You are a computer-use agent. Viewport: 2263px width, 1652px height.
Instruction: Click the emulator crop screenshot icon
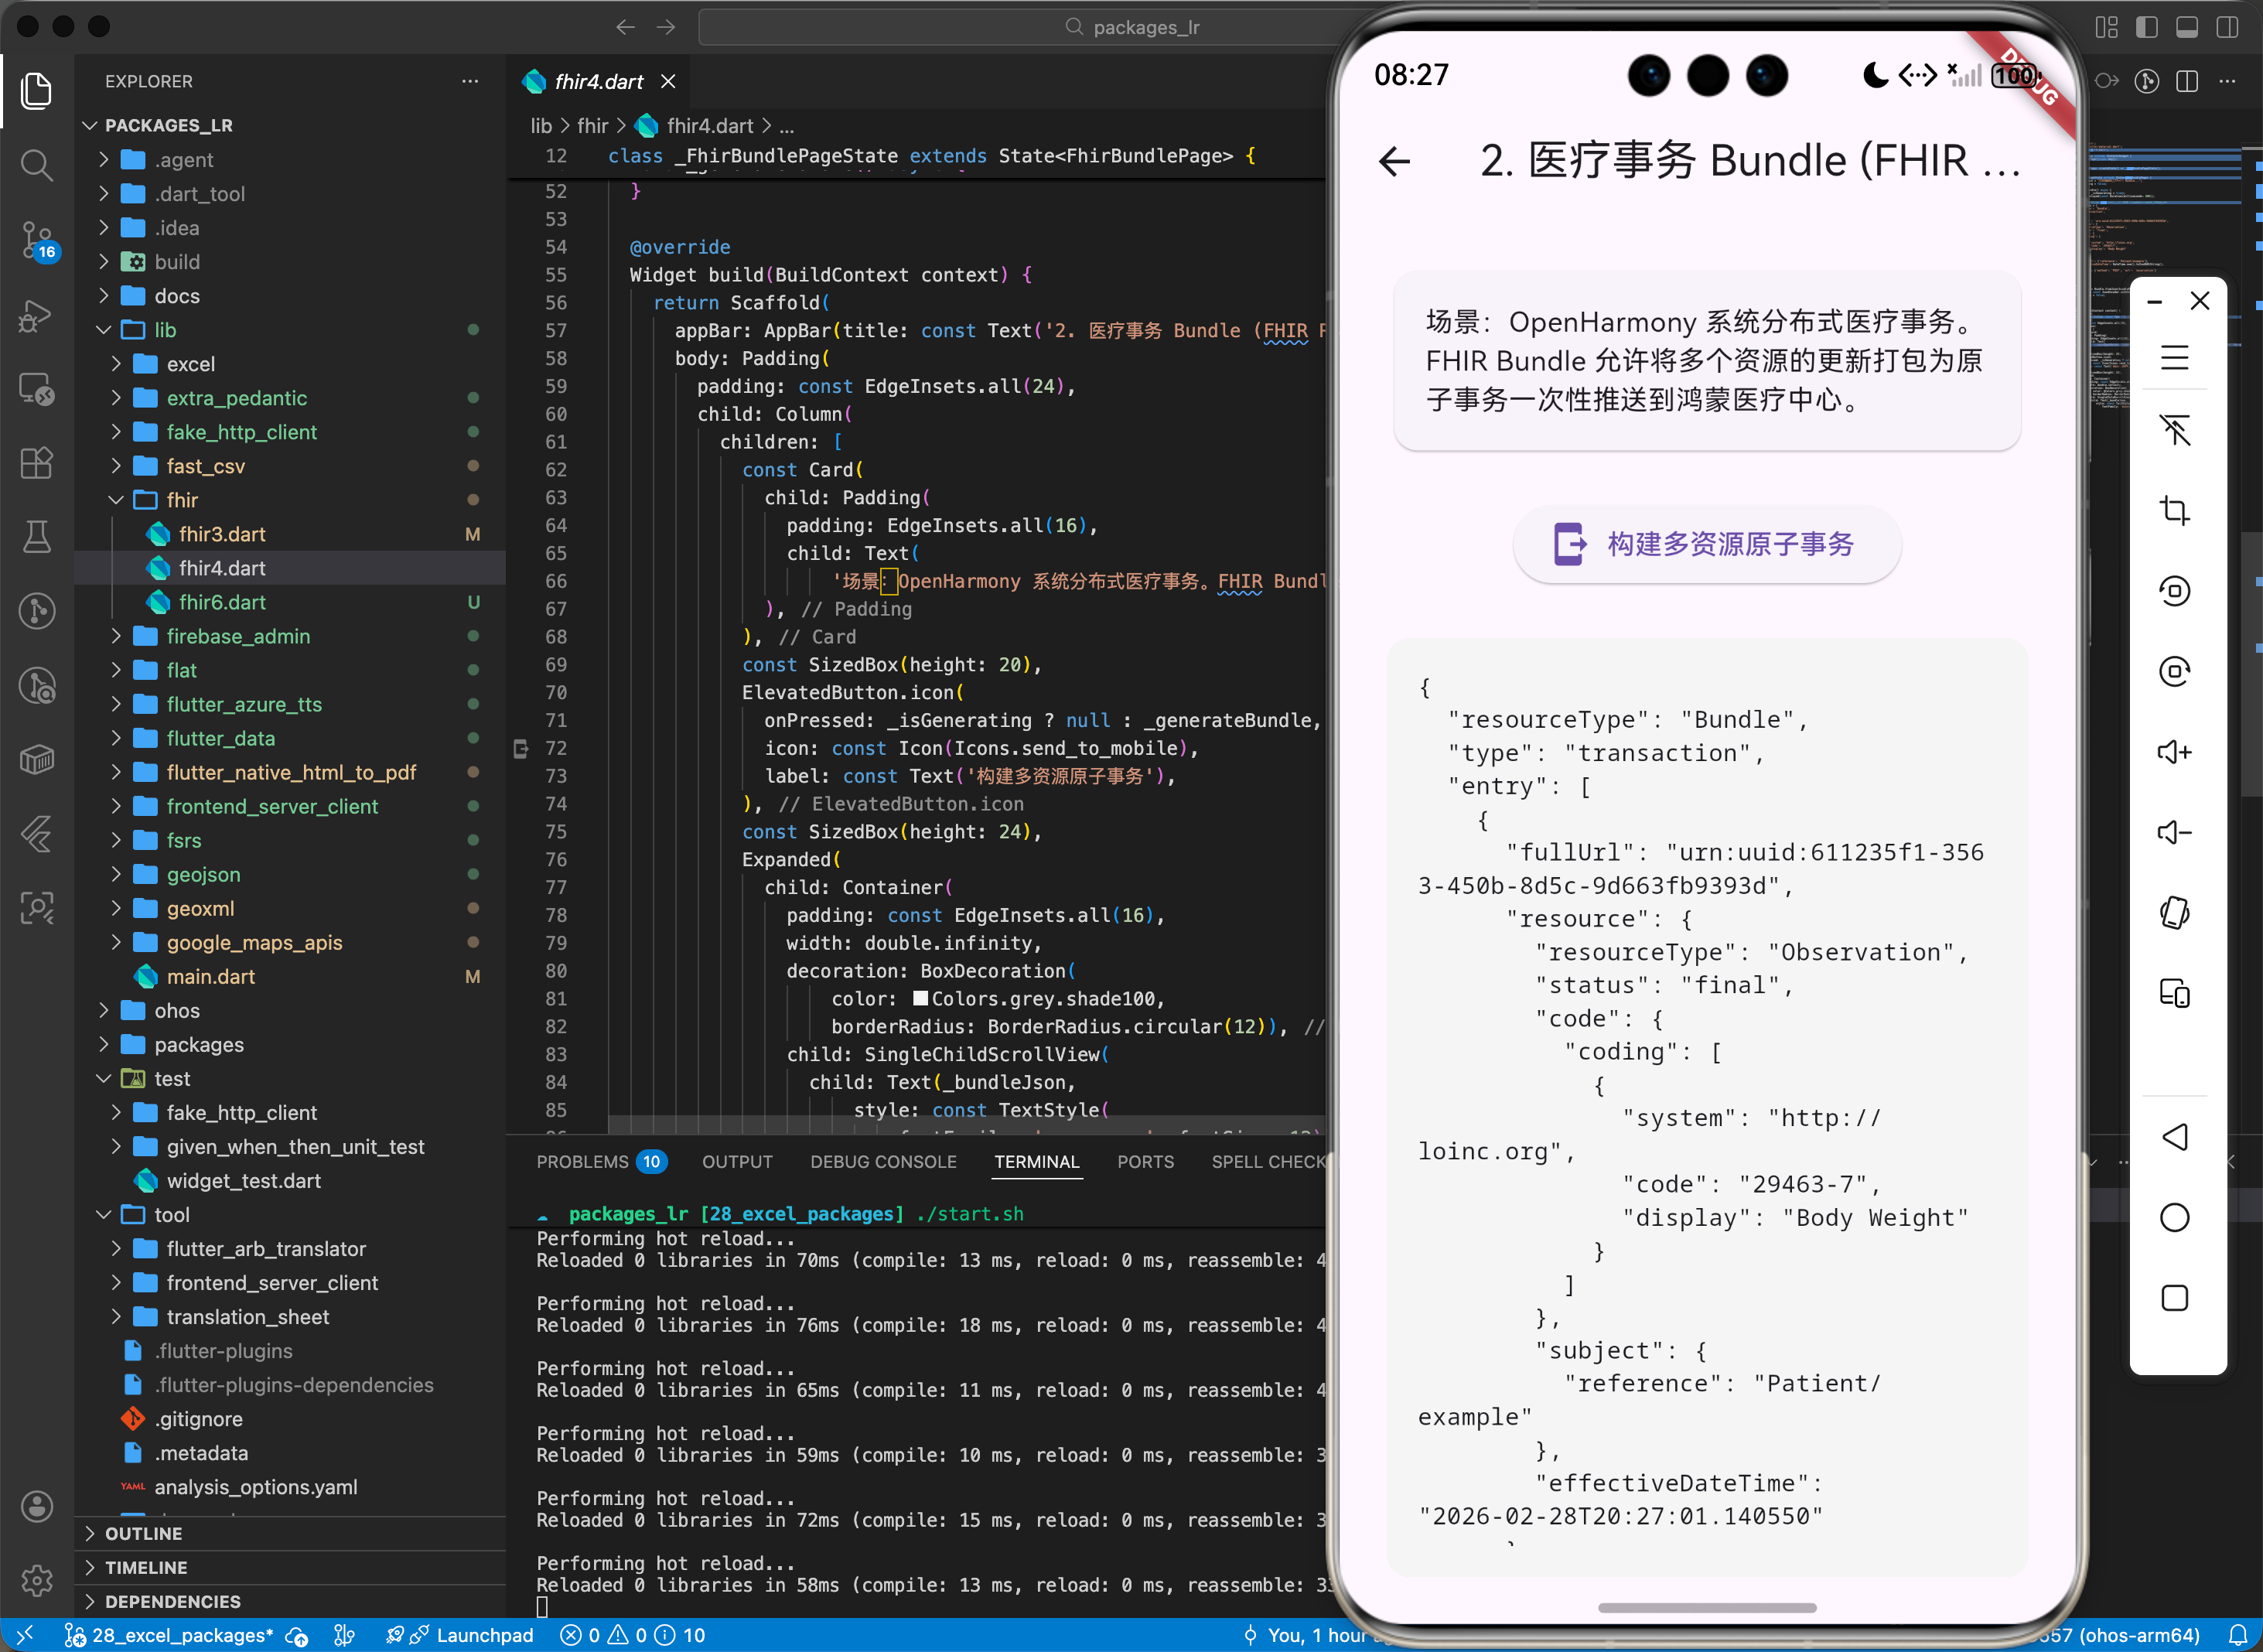click(x=2174, y=510)
